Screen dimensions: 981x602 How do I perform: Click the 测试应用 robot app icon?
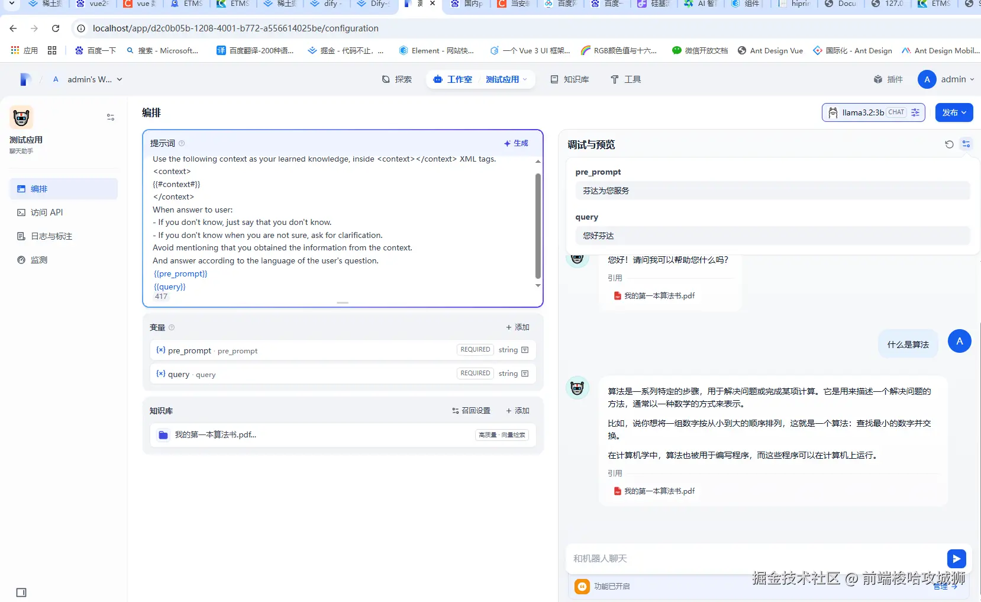pyautogui.click(x=21, y=118)
